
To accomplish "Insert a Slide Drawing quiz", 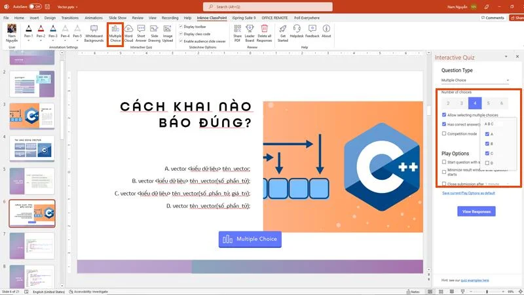I will coord(154,33).
